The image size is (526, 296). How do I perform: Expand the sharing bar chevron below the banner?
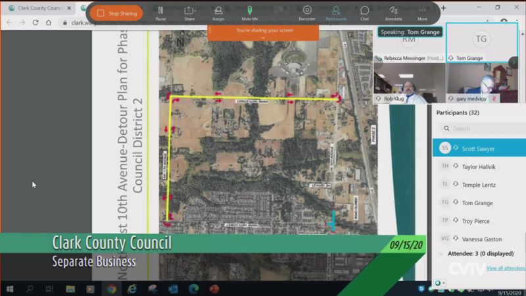263,38
